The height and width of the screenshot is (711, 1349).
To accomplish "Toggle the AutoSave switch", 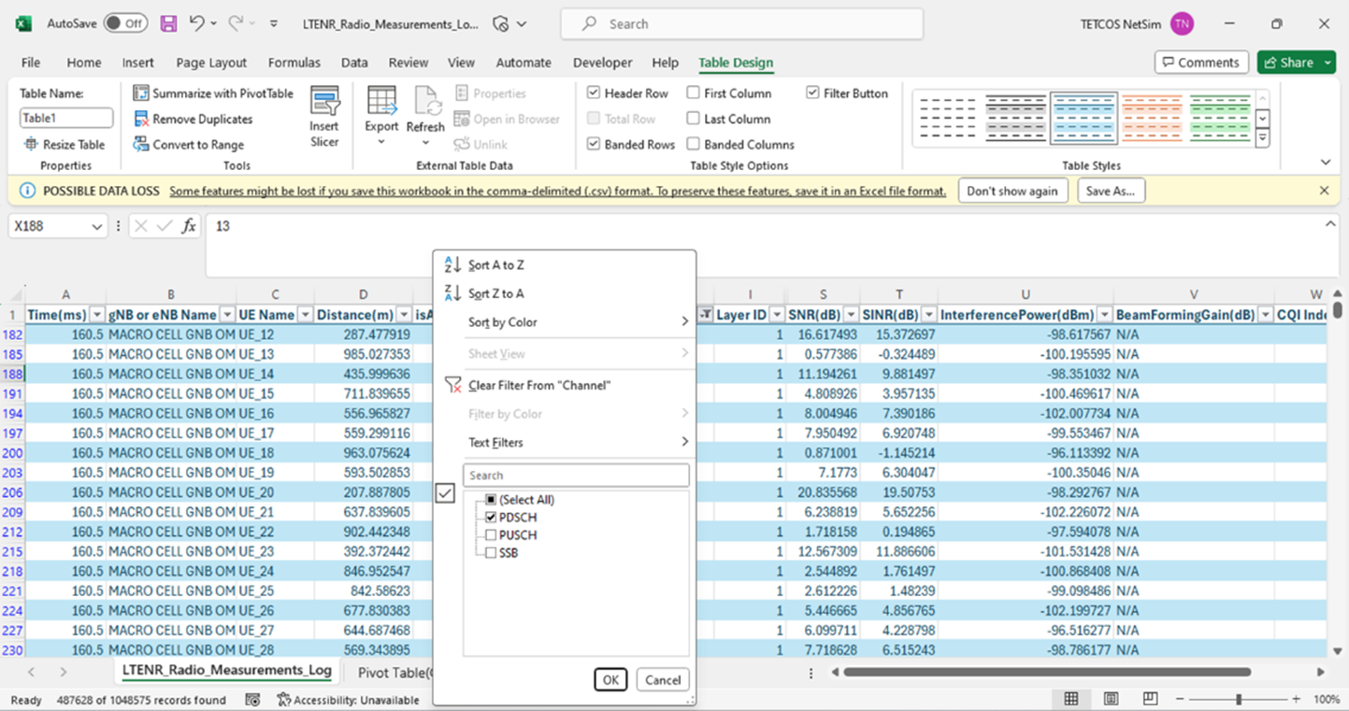I will click(125, 24).
